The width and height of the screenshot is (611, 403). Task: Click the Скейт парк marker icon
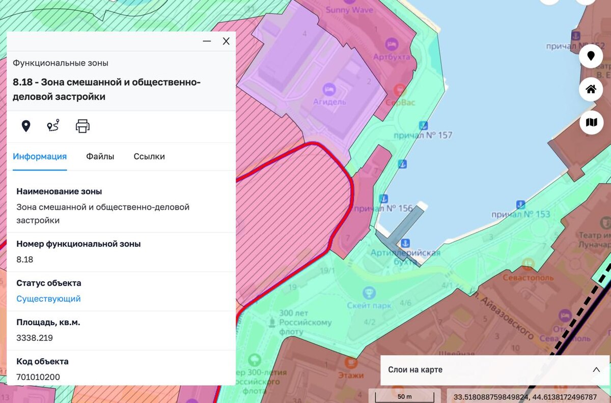369,293
